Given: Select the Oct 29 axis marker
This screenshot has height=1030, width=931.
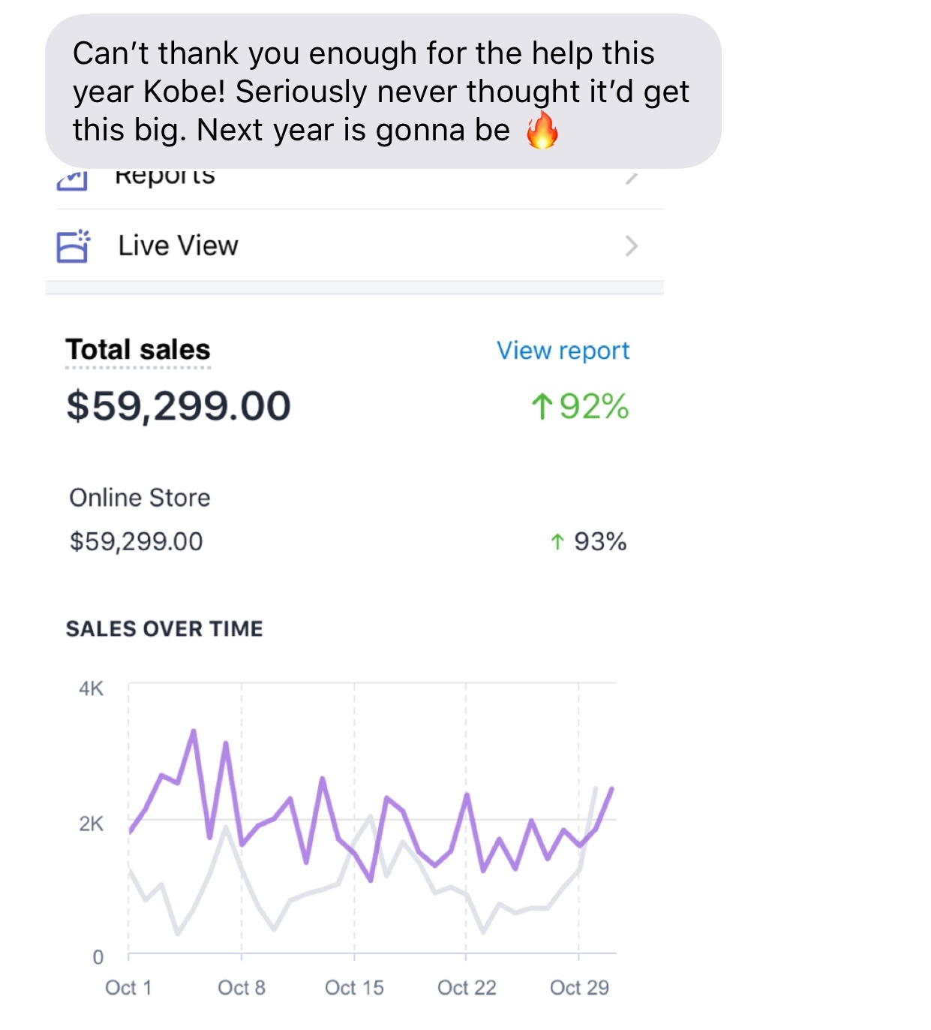Looking at the screenshot, I should 579,987.
